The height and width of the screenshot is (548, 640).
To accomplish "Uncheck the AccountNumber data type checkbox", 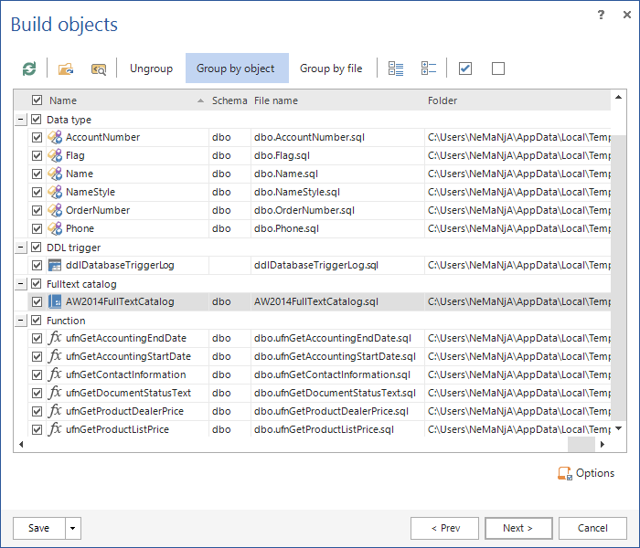I will 37,137.
